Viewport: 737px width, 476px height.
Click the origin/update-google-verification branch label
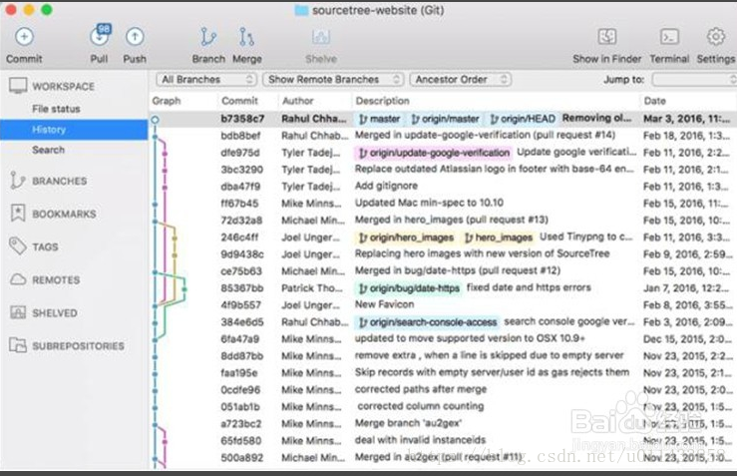pyautogui.click(x=433, y=153)
